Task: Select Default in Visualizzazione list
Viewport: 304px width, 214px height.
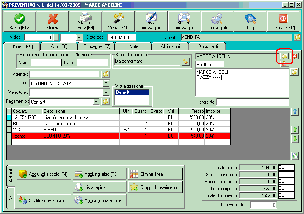Action: coord(132,92)
